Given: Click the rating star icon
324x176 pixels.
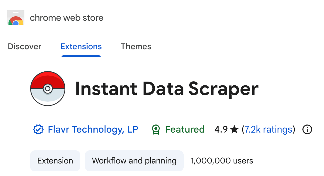Looking at the screenshot, I should point(234,130).
